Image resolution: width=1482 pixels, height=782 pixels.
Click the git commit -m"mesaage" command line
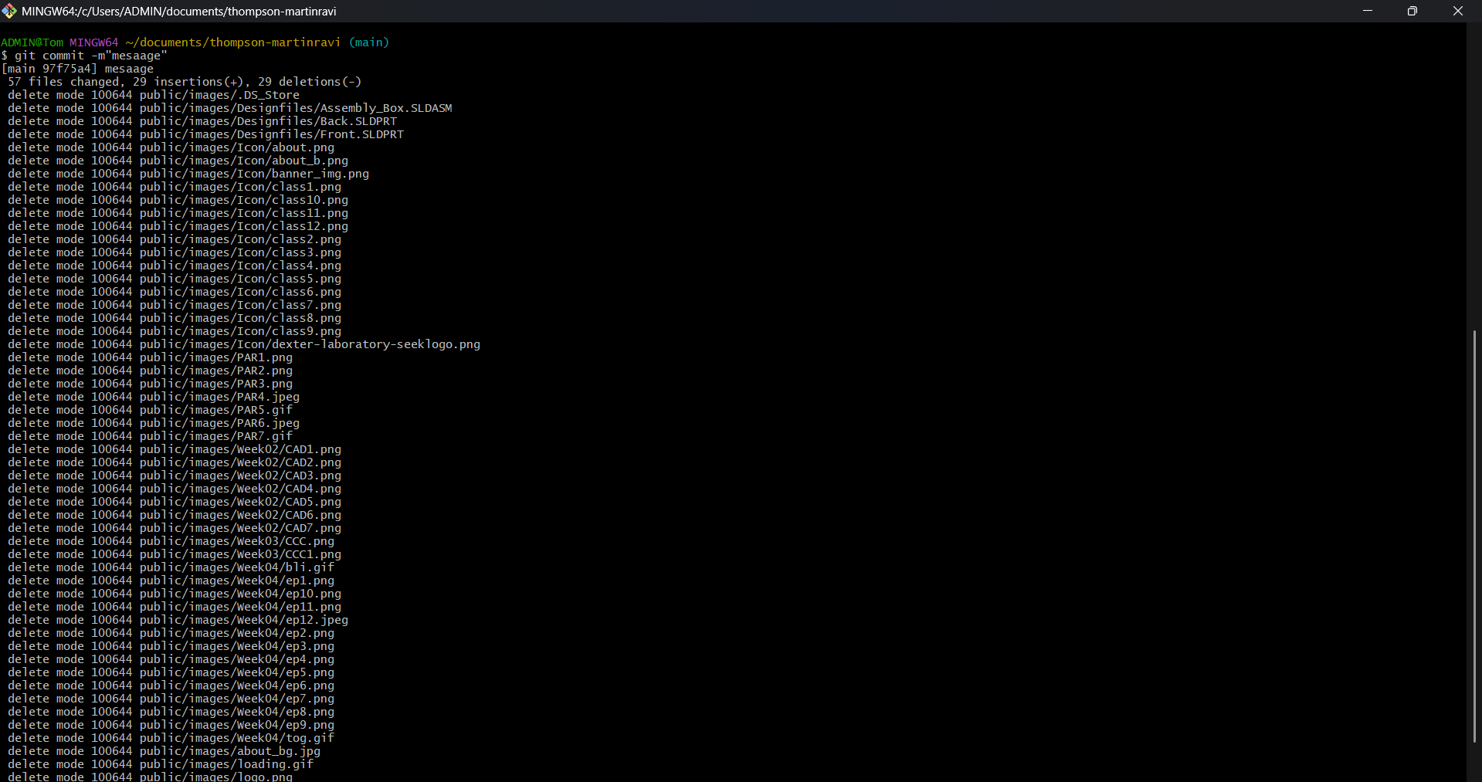pyautogui.click(x=84, y=56)
